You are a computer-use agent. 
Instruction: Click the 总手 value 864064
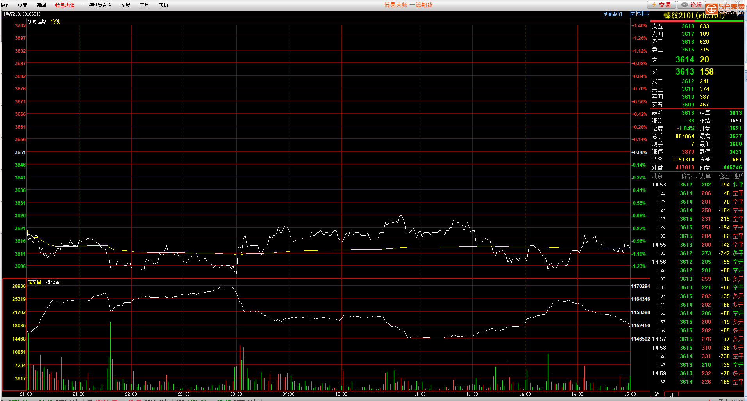684,136
